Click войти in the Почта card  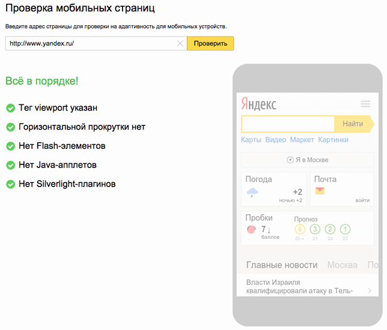pos(362,200)
